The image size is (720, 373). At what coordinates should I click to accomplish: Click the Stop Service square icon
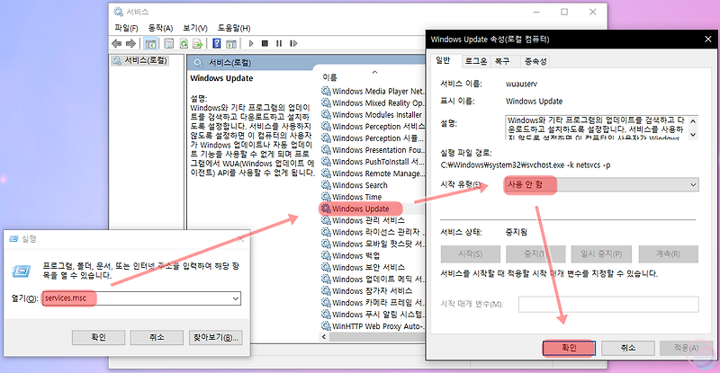click(x=265, y=43)
